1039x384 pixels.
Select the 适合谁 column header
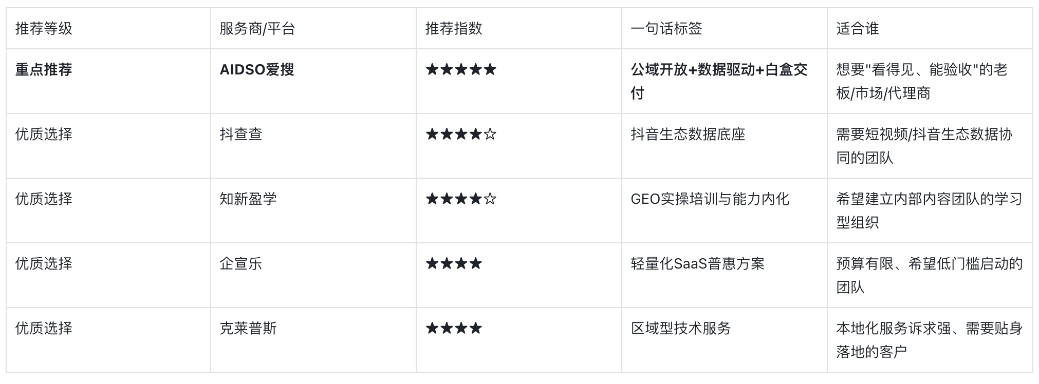(857, 28)
